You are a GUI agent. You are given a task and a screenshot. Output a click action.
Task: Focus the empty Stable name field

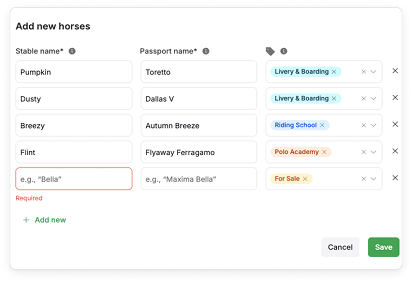pyautogui.click(x=74, y=179)
